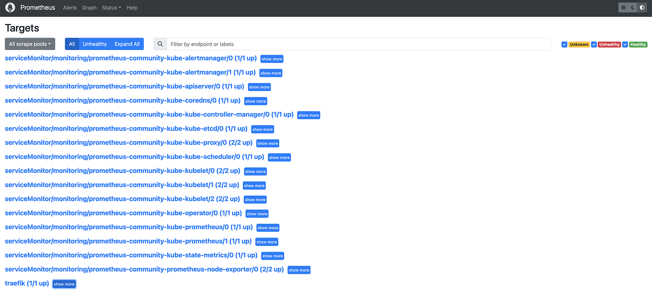Open the Graph page

point(89,8)
